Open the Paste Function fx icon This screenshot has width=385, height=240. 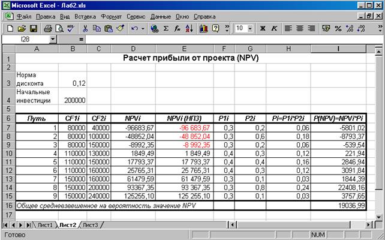[178, 28]
